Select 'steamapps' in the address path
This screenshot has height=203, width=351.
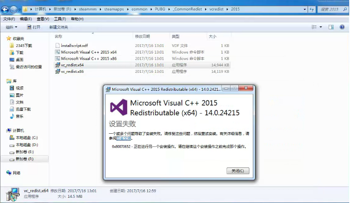click(114, 9)
